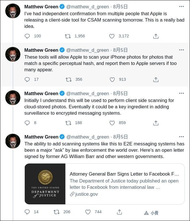
Task: Open @matthew_d_green handle in third tweet
Action: [x=88, y=93]
